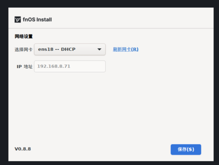Click the 刷新网卡(R) refresh link
Image resolution: width=219 pixels, height=165 pixels.
[125, 49]
